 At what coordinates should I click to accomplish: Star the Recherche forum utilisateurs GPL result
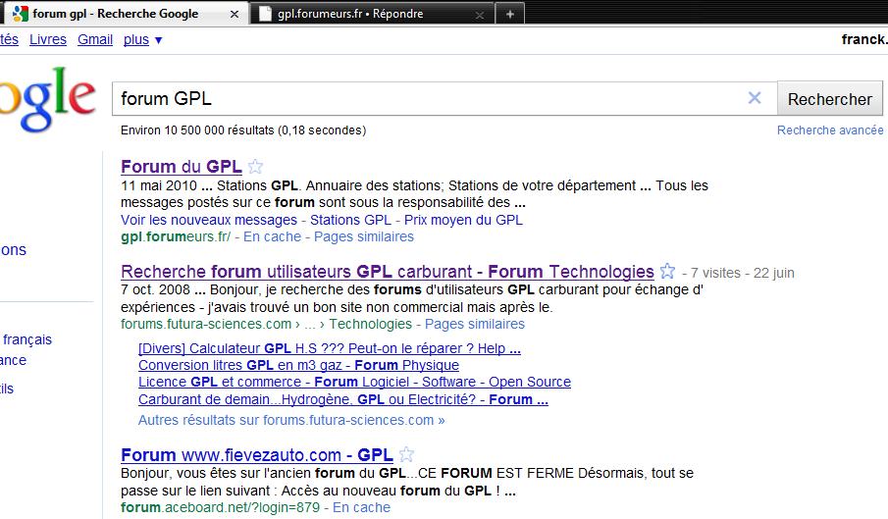[x=667, y=272]
